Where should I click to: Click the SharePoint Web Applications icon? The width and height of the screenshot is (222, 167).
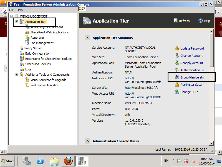(x=27, y=32)
